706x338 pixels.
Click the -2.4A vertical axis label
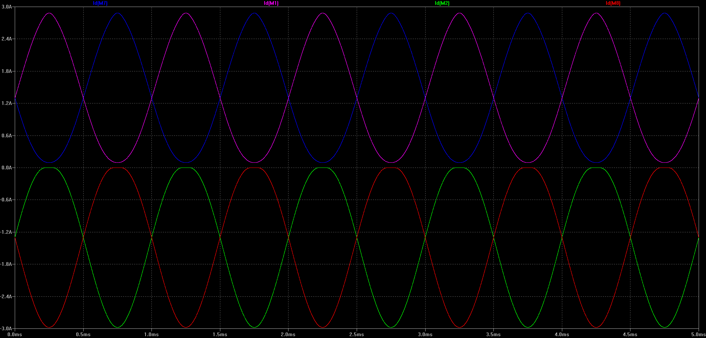pos(6,297)
